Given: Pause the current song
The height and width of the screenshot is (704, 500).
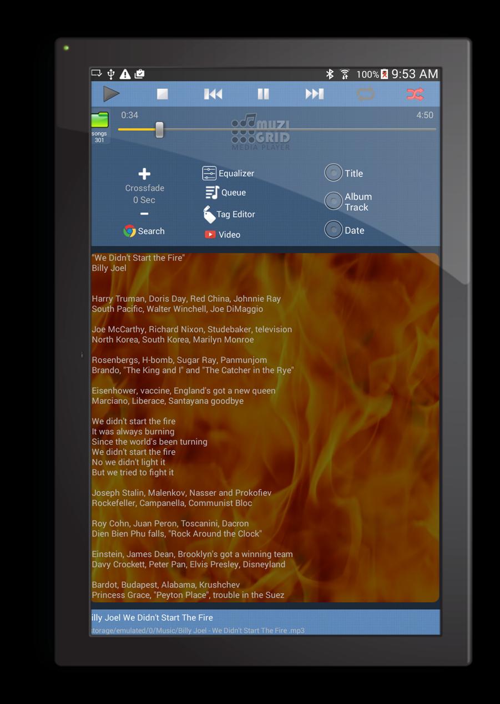Looking at the screenshot, I should [x=263, y=94].
